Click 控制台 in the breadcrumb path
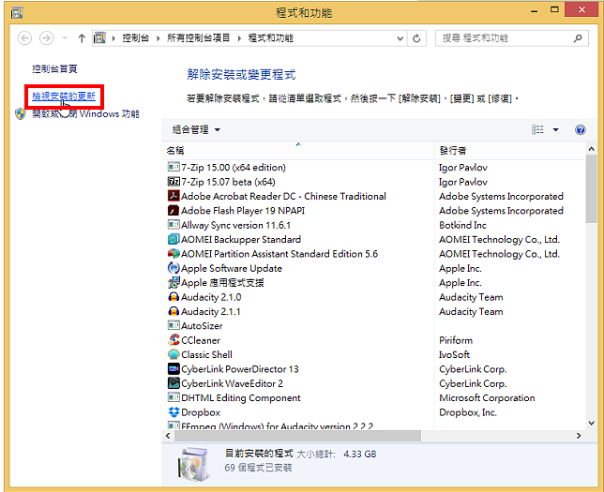 tap(135, 38)
